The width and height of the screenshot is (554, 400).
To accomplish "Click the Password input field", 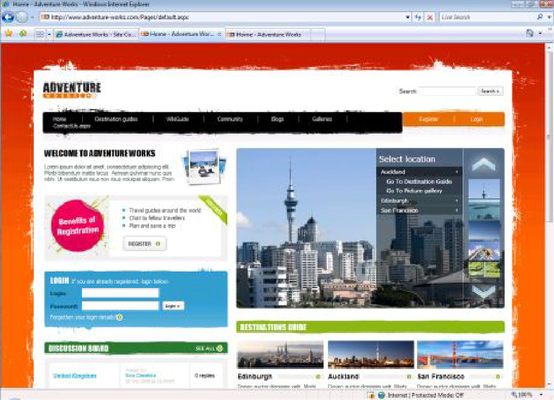I will [120, 306].
